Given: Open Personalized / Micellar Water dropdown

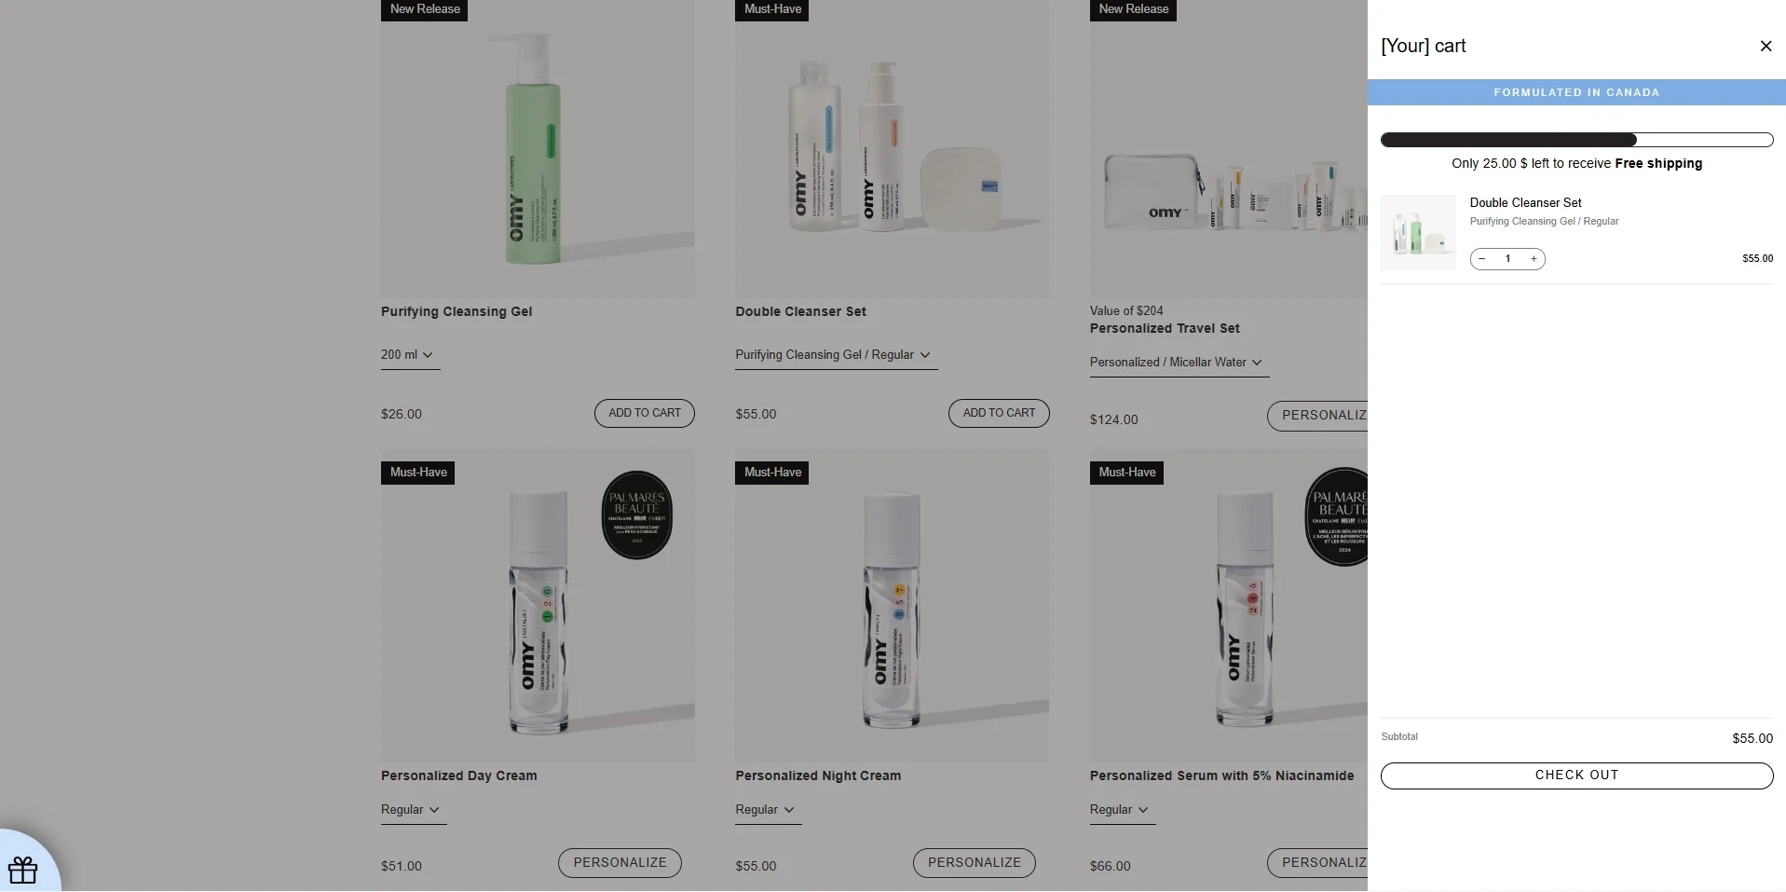Looking at the screenshot, I should (x=1179, y=363).
